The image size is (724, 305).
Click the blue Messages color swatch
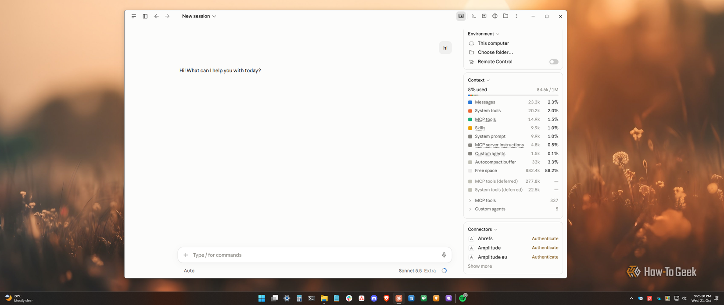tap(470, 102)
